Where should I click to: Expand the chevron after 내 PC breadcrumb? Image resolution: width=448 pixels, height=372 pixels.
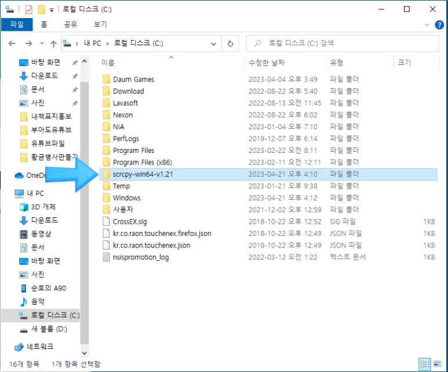coord(108,43)
